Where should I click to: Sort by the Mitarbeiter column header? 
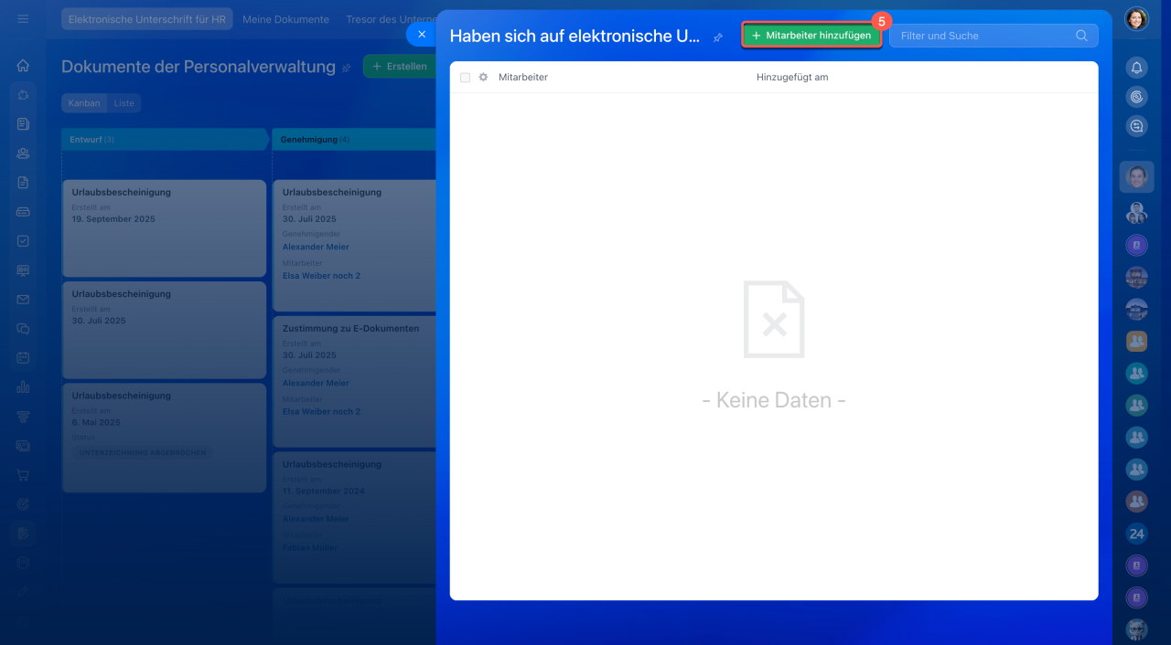click(x=523, y=78)
